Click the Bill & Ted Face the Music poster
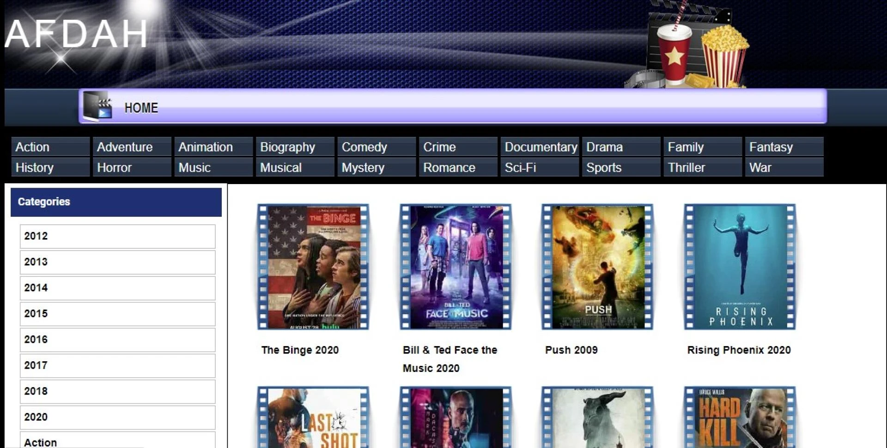 pyautogui.click(x=454, y=267)
